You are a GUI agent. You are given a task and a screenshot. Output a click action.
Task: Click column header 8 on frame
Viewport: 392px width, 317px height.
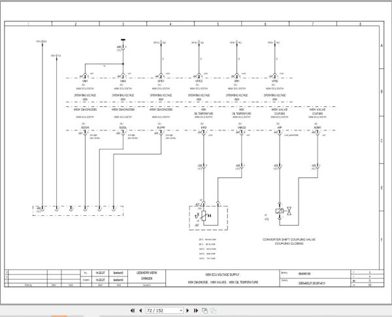tap(360, 24)
